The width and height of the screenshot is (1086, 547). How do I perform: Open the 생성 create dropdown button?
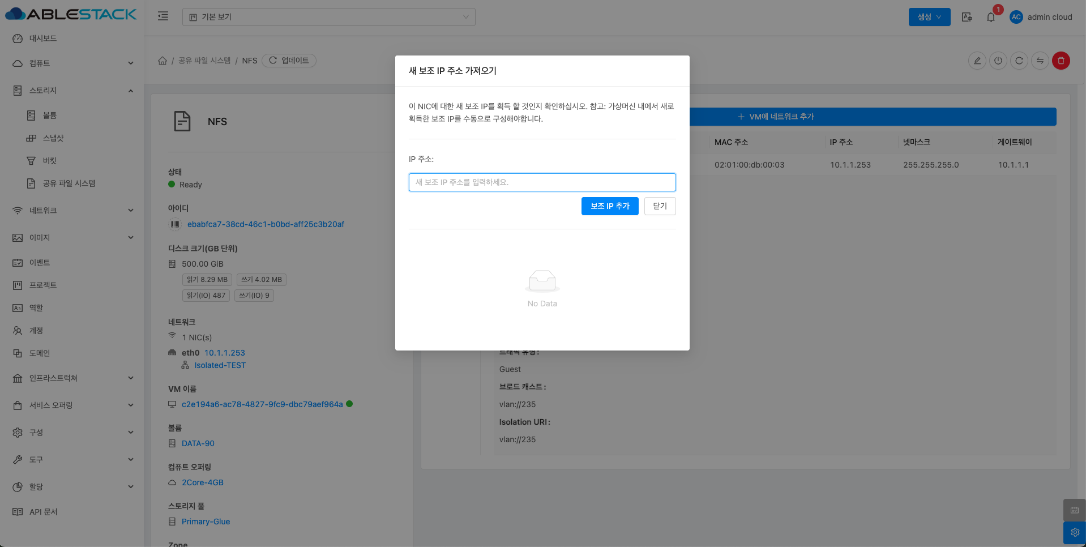[929, 17]
